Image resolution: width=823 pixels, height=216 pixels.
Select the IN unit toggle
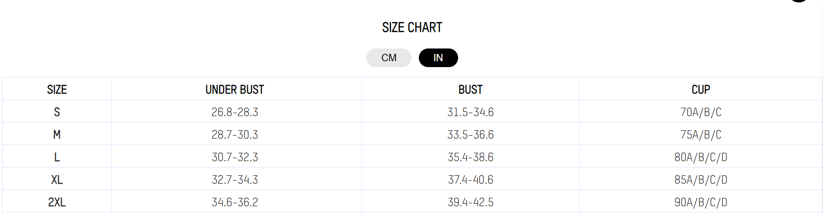tap(438, 58)
